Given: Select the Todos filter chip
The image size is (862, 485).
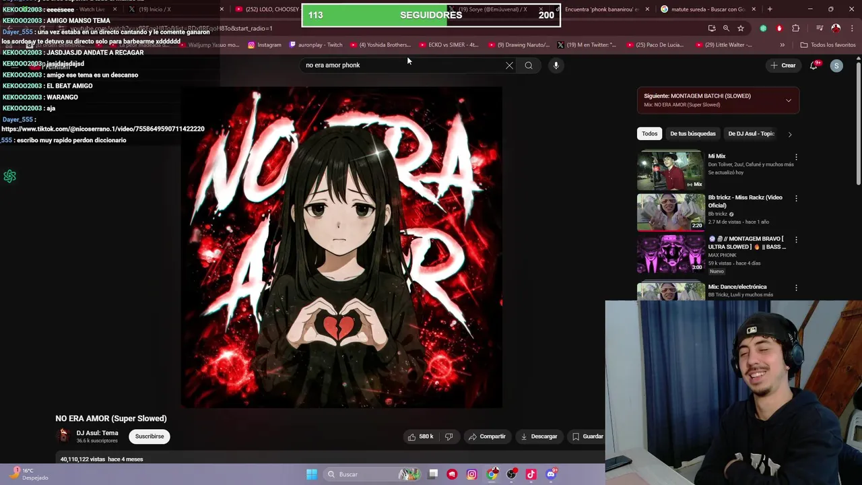Looking at the screenshot, I should pyautogui.click(x=649, y=133).
